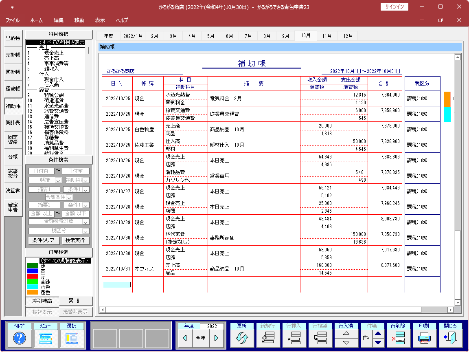Click the 付箋 sticky note tag icon

point(366,338)
